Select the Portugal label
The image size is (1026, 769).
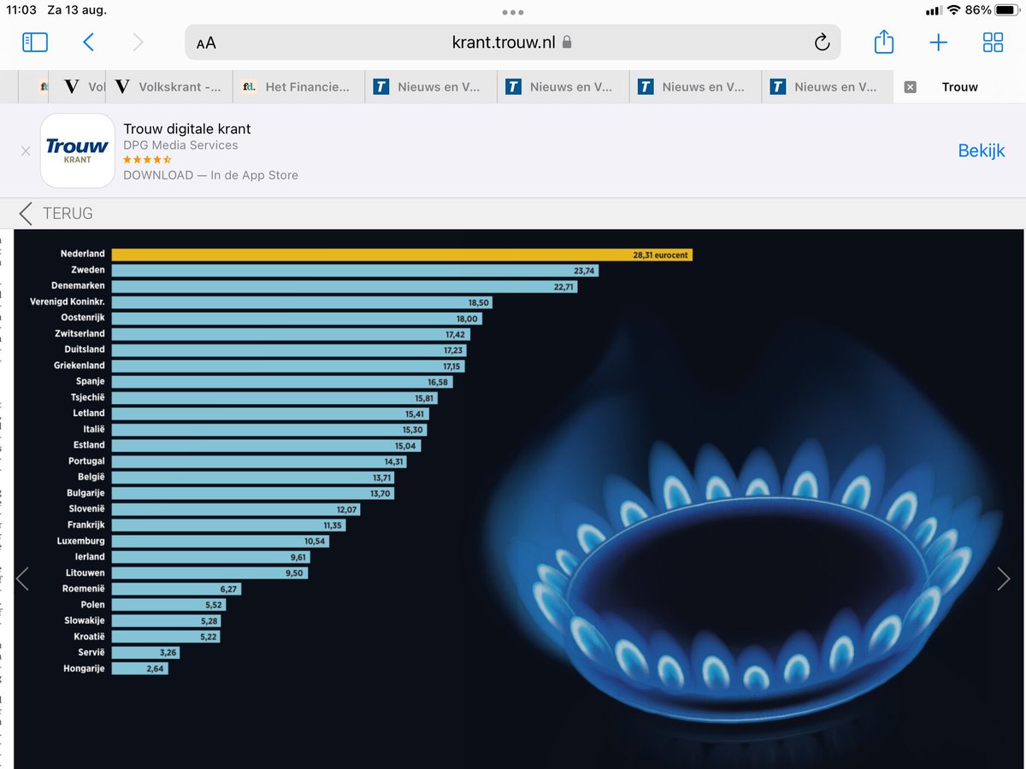pyautogui.click(x=86, y=461)
